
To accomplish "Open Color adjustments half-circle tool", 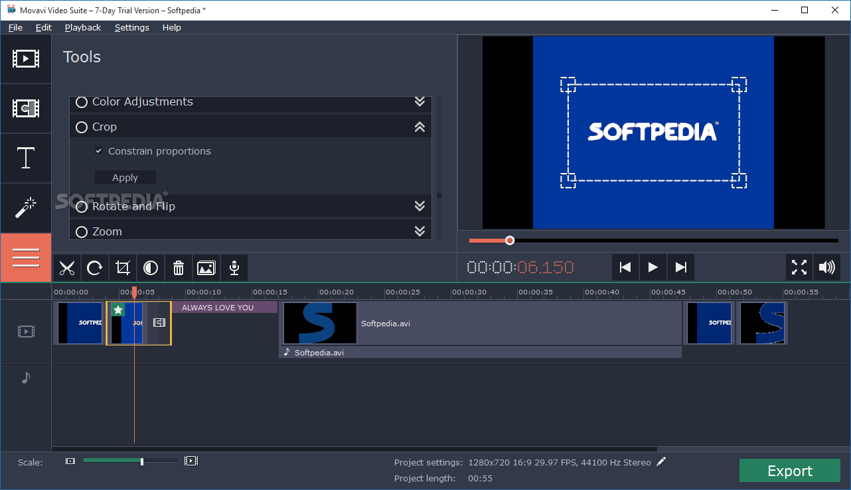I will pyautogui.click(x=151, y=268).
